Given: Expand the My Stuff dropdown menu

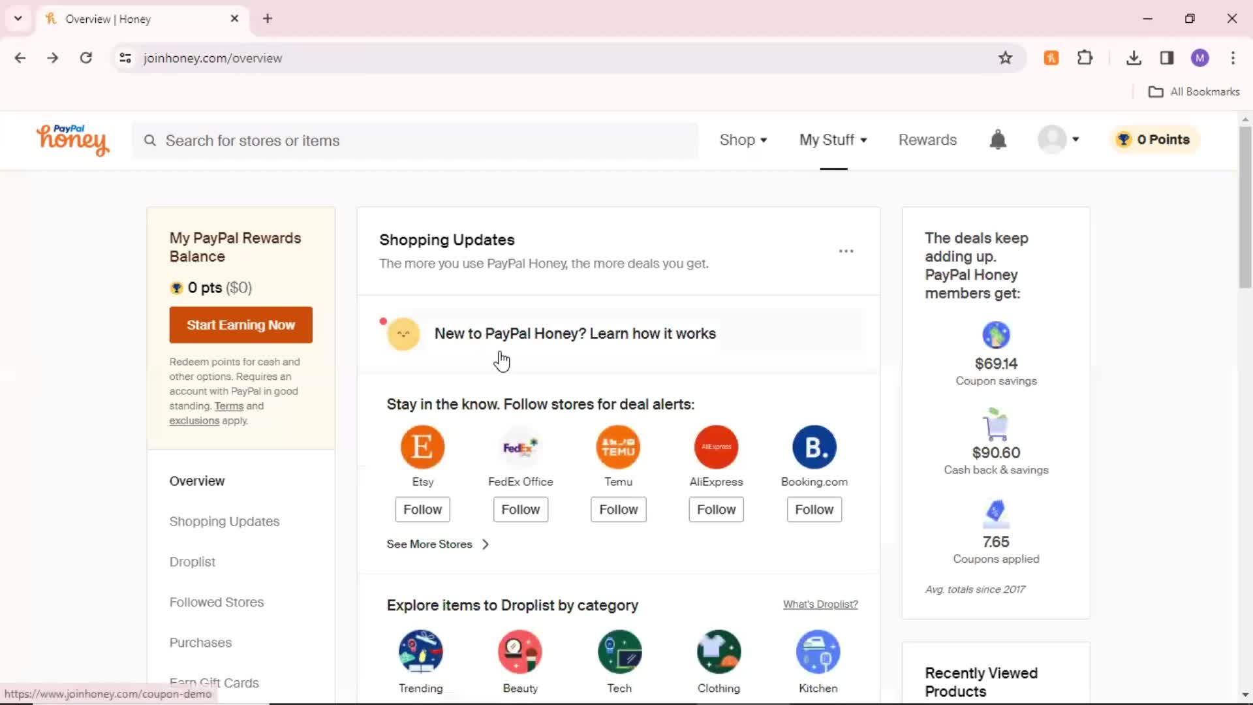Looking at the screenshot, I should [833, 140].
